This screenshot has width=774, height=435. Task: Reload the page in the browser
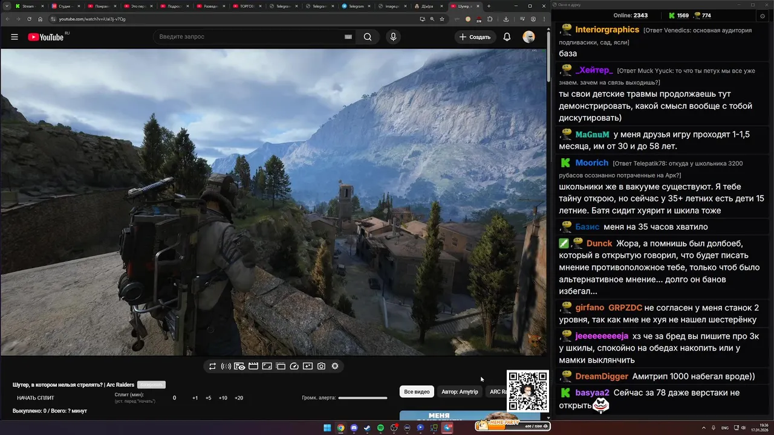click(29, 19)
